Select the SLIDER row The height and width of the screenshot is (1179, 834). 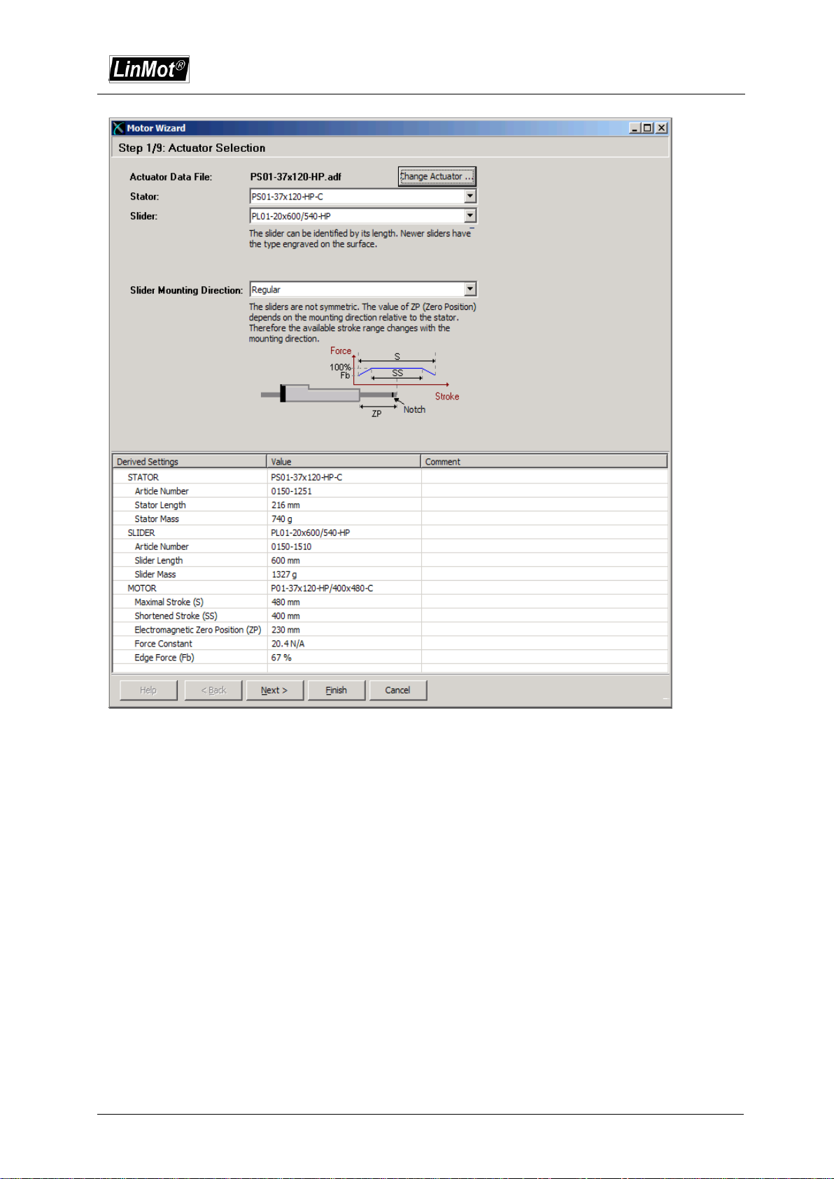pos(390,532)
